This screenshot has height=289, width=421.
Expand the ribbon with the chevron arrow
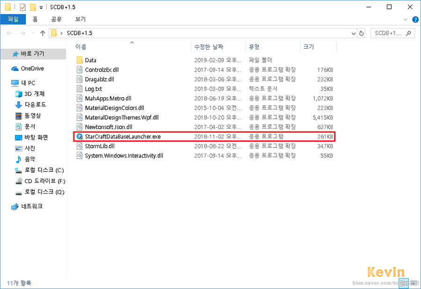click(406, 19)
